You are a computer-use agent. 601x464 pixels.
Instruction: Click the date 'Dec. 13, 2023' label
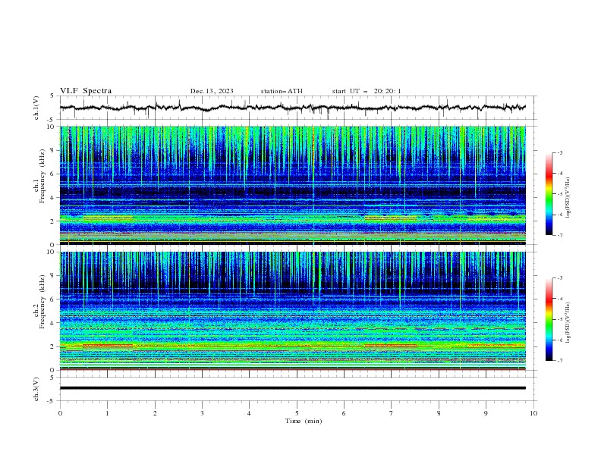(x=212, y=91)
